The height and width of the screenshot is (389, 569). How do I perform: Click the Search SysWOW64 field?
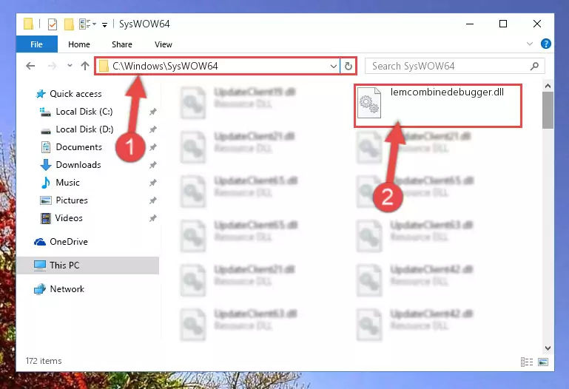[x=454, y=66]
